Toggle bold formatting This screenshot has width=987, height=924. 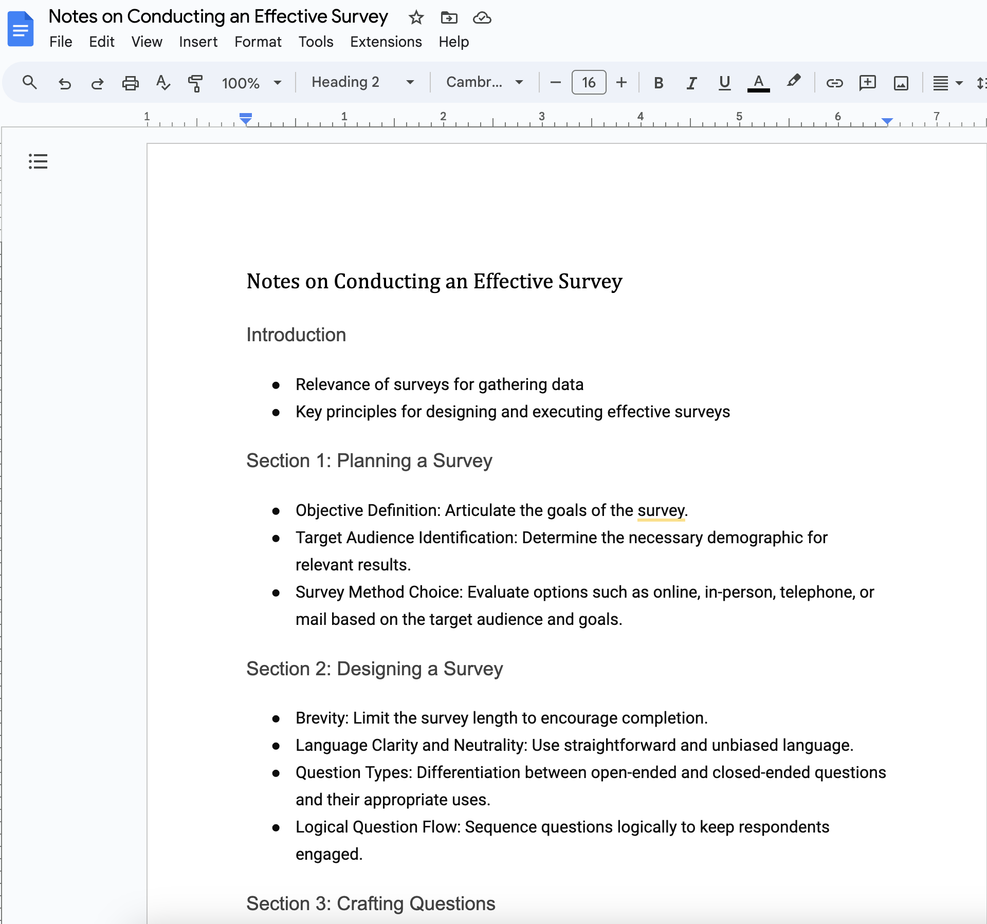coord(659,83)
